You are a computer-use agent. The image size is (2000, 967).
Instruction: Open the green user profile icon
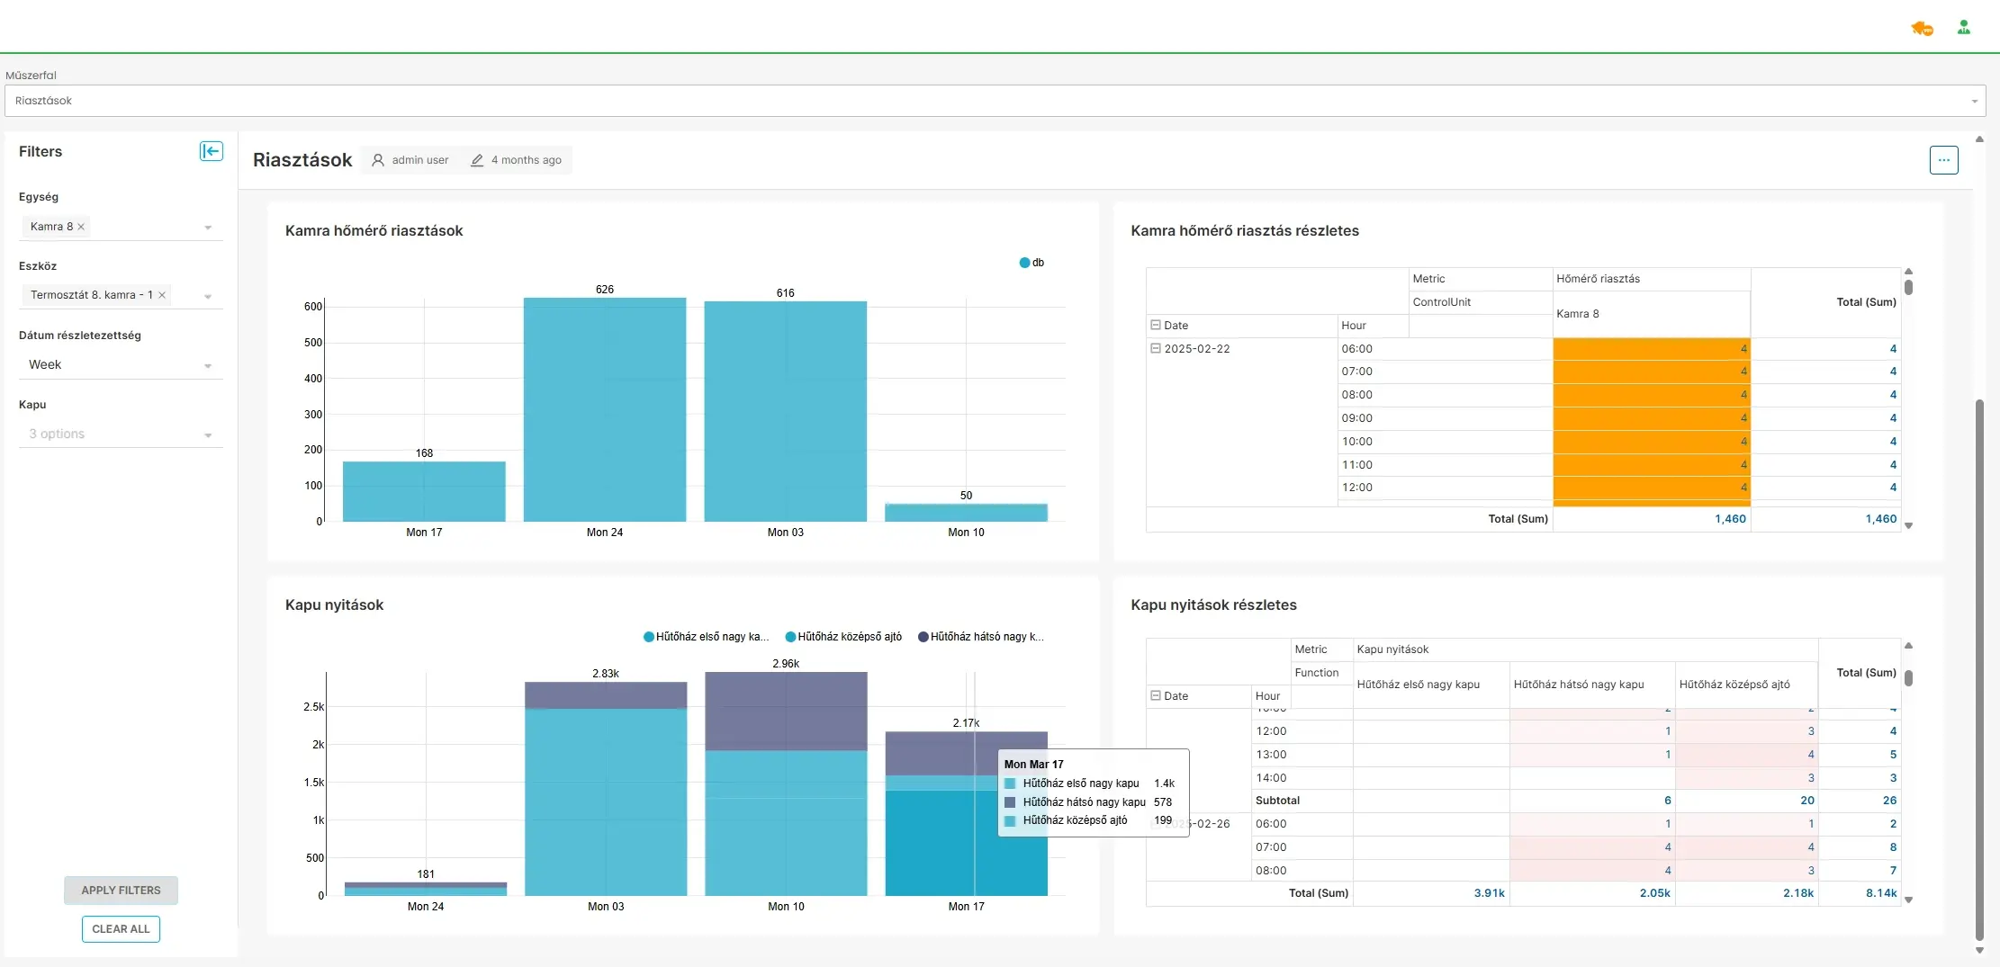tap(1963, 28)
